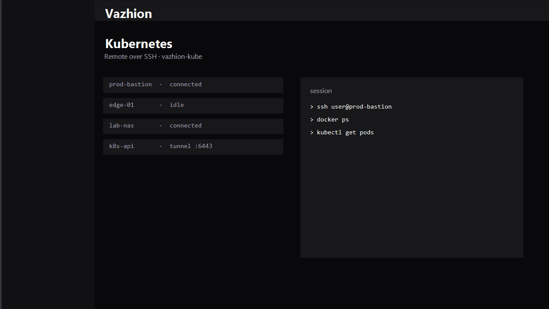Click the docker ps command line
The image size is (549, 309).
click(x=329, y=120)
